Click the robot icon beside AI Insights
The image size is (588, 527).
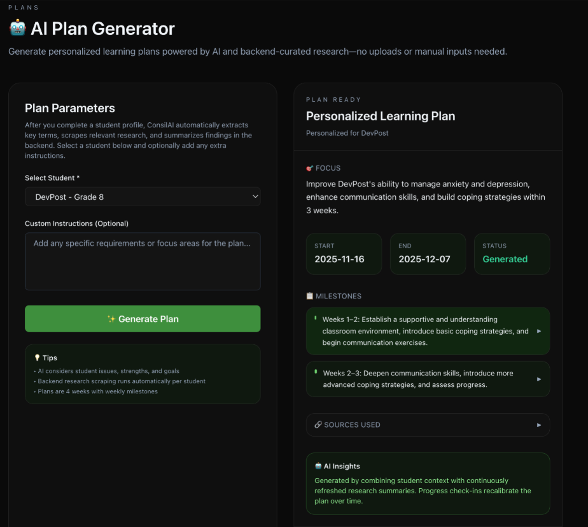[318, 467]
